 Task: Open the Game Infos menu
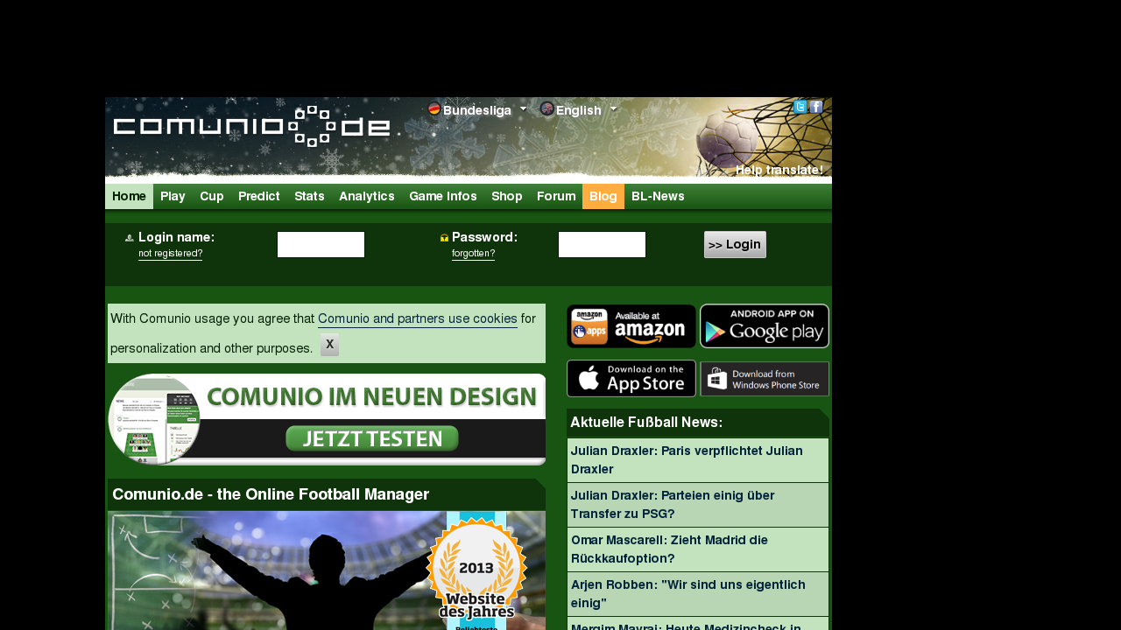443,196
